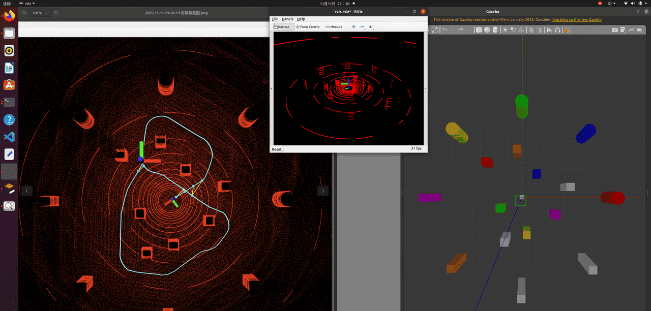Open the image viewer zoom level dropdown
Screen dimensions: 651x311
click(47, 13)
